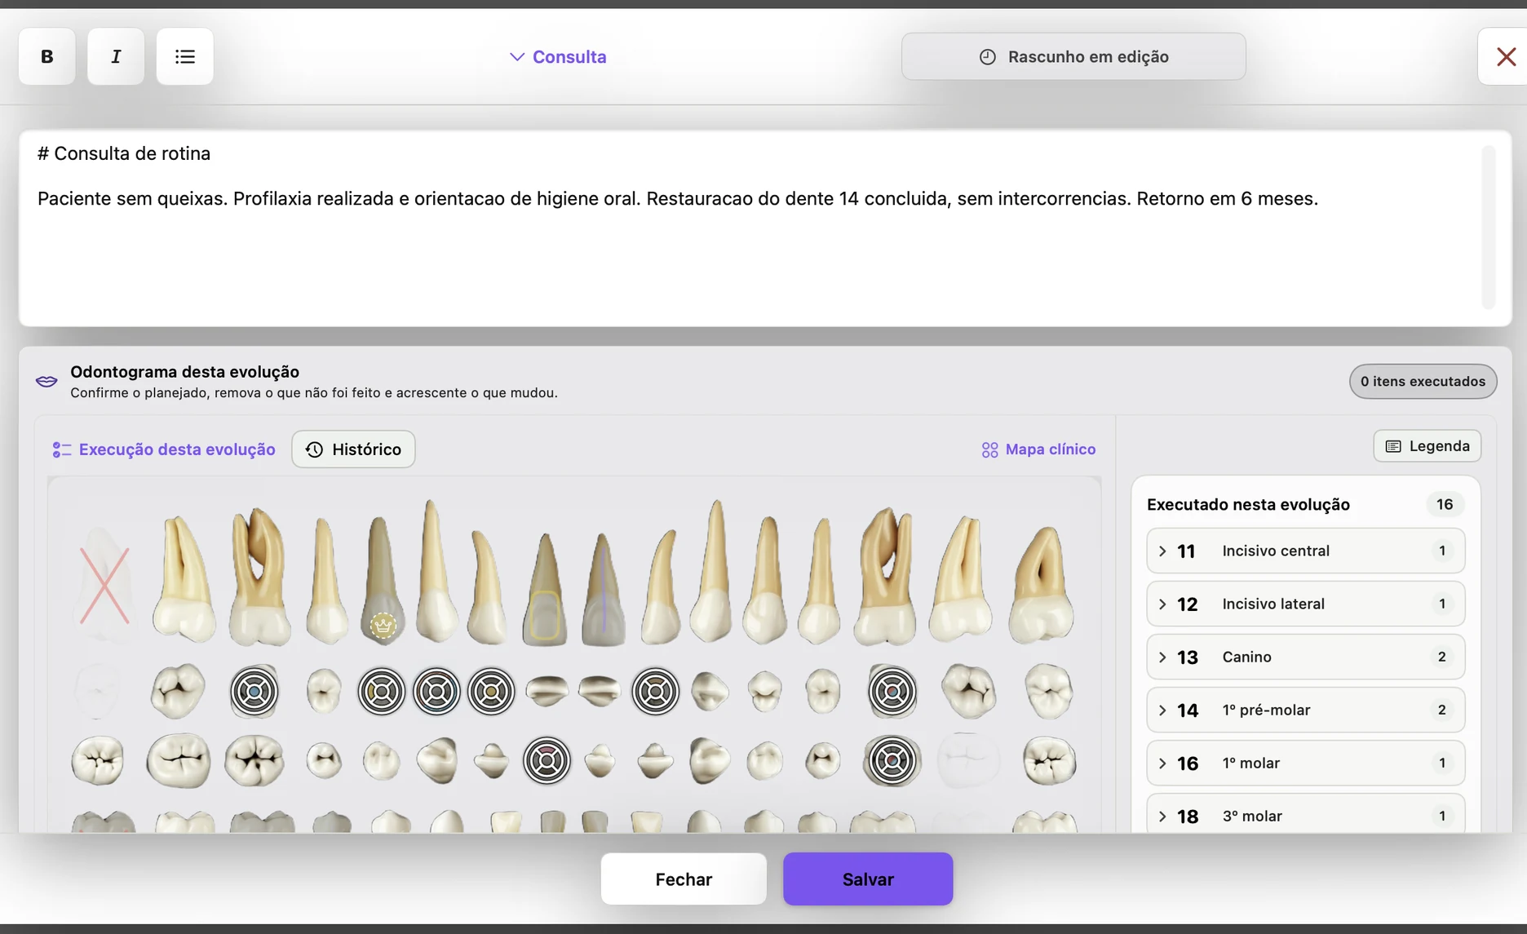Click the count 16 badge in Executado panel
This screenshot has height=934, width=1527.
click(x=1445, y=504)
